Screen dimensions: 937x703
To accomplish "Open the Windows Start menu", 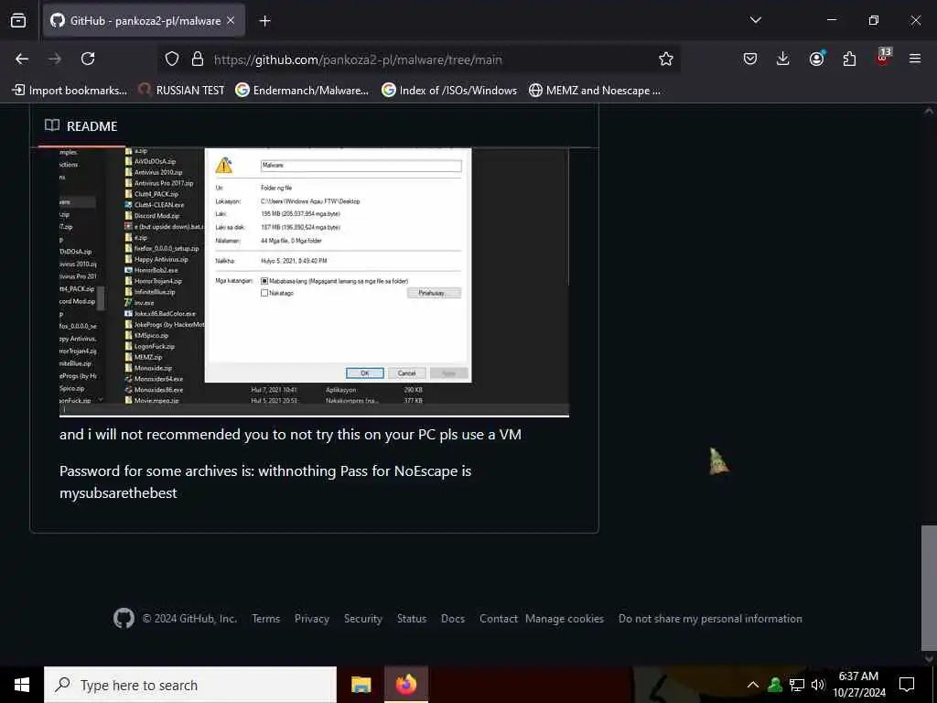I will [x=22, y=685].
